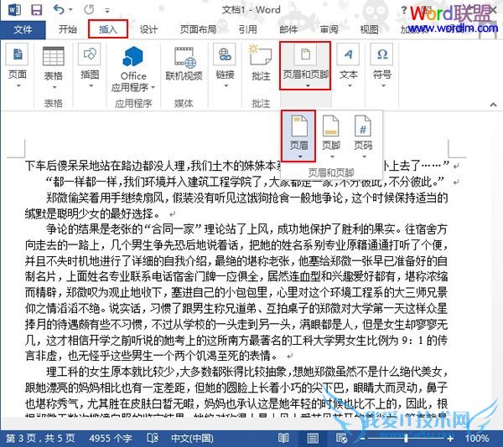Expand the 页面 dropdown arrow

coord(18,86)
